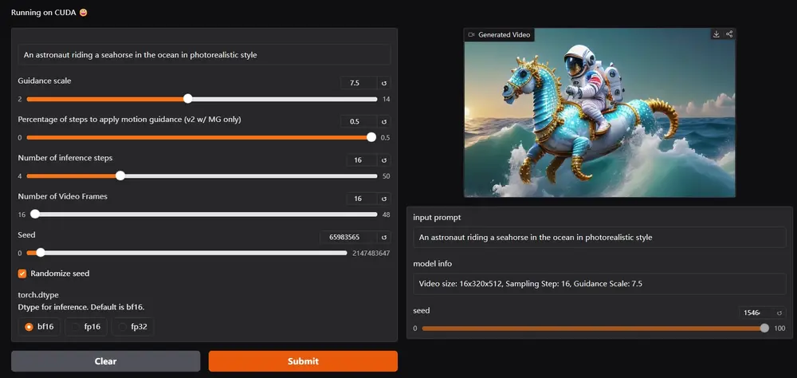
Task: Select the fp32 dtype option
Action: click(x=132, y=327)
